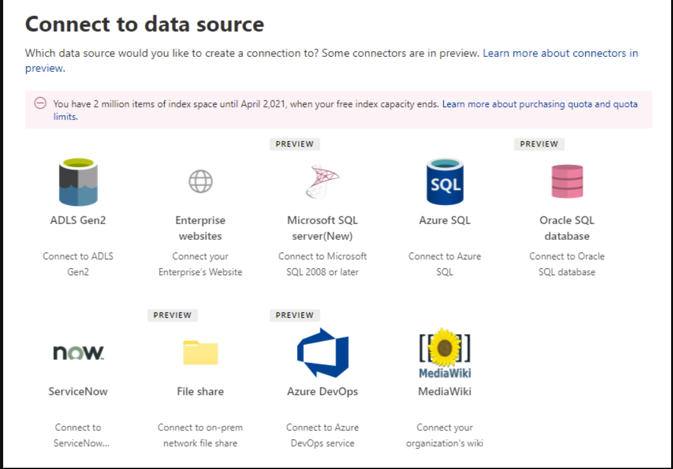Click 'Connect to Microsoft SQL 2008 or later'

coord(323,264)
